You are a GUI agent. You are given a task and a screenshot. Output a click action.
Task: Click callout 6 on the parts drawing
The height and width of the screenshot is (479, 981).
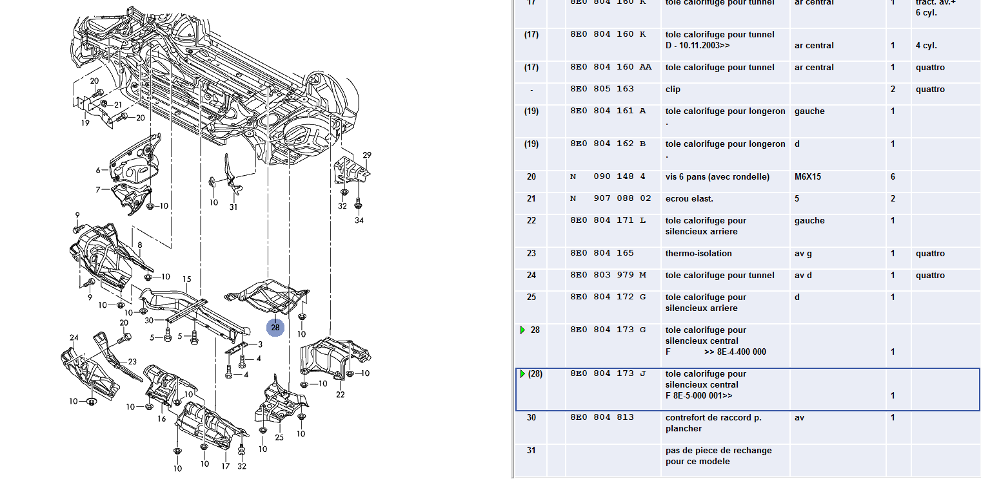99,171
